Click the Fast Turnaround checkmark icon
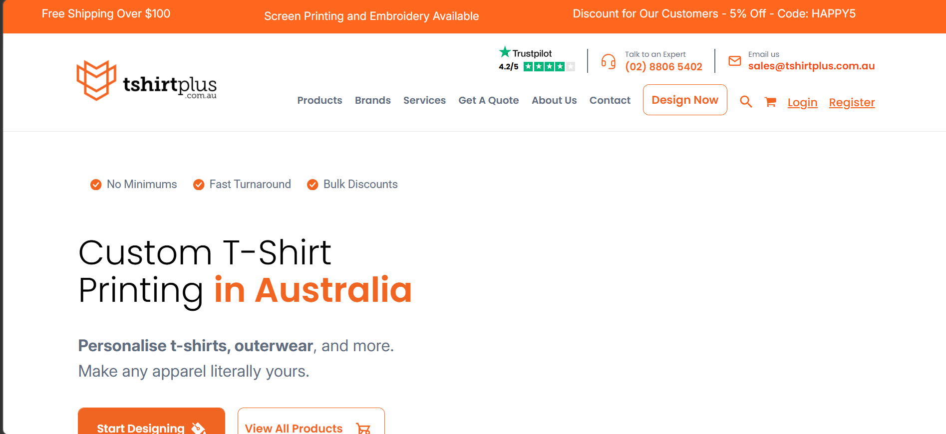 (199, 185)
